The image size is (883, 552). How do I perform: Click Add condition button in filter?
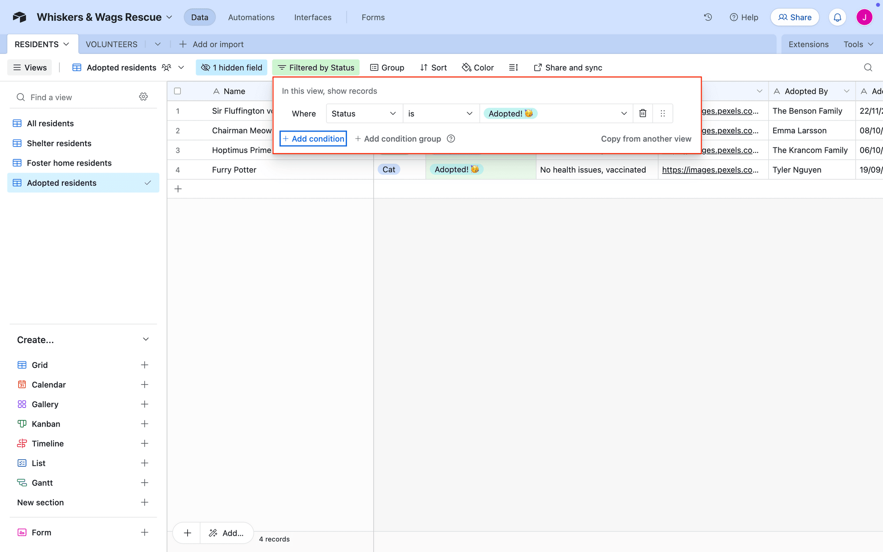point(313,139)
